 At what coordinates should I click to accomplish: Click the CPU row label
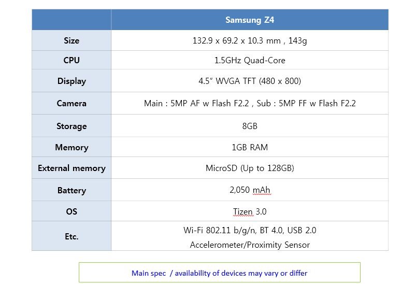71,60
